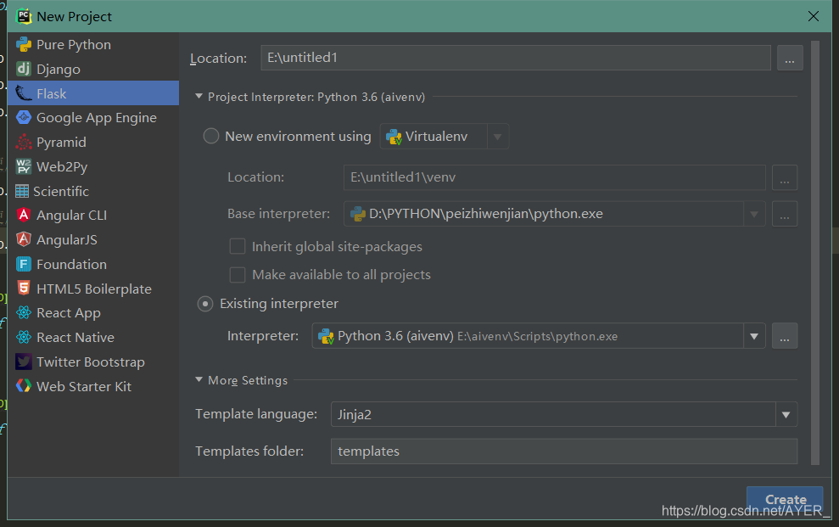Close the New Project dialog
The image size is (839, 527).
coord(814,16)
